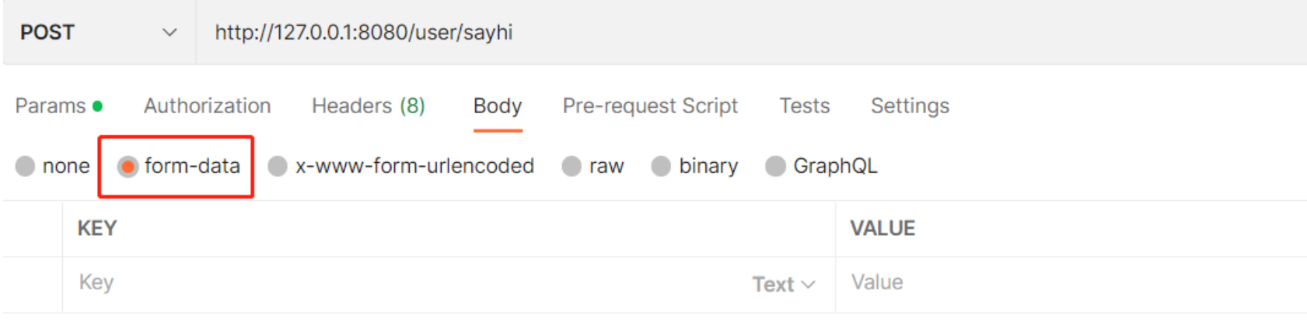Select the none body option
Viewport: 1307px width, 328px height.
[x=26, y=166]
